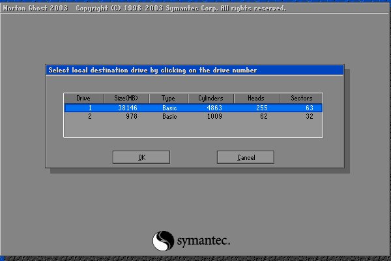Viewport: 391px width, 261px height.
Task: Click the OK button
Action: (141, 157)
